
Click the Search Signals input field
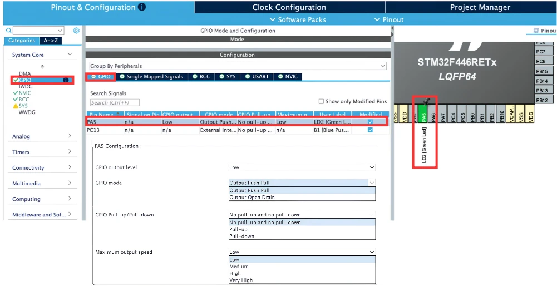click(x=115, y=103)
